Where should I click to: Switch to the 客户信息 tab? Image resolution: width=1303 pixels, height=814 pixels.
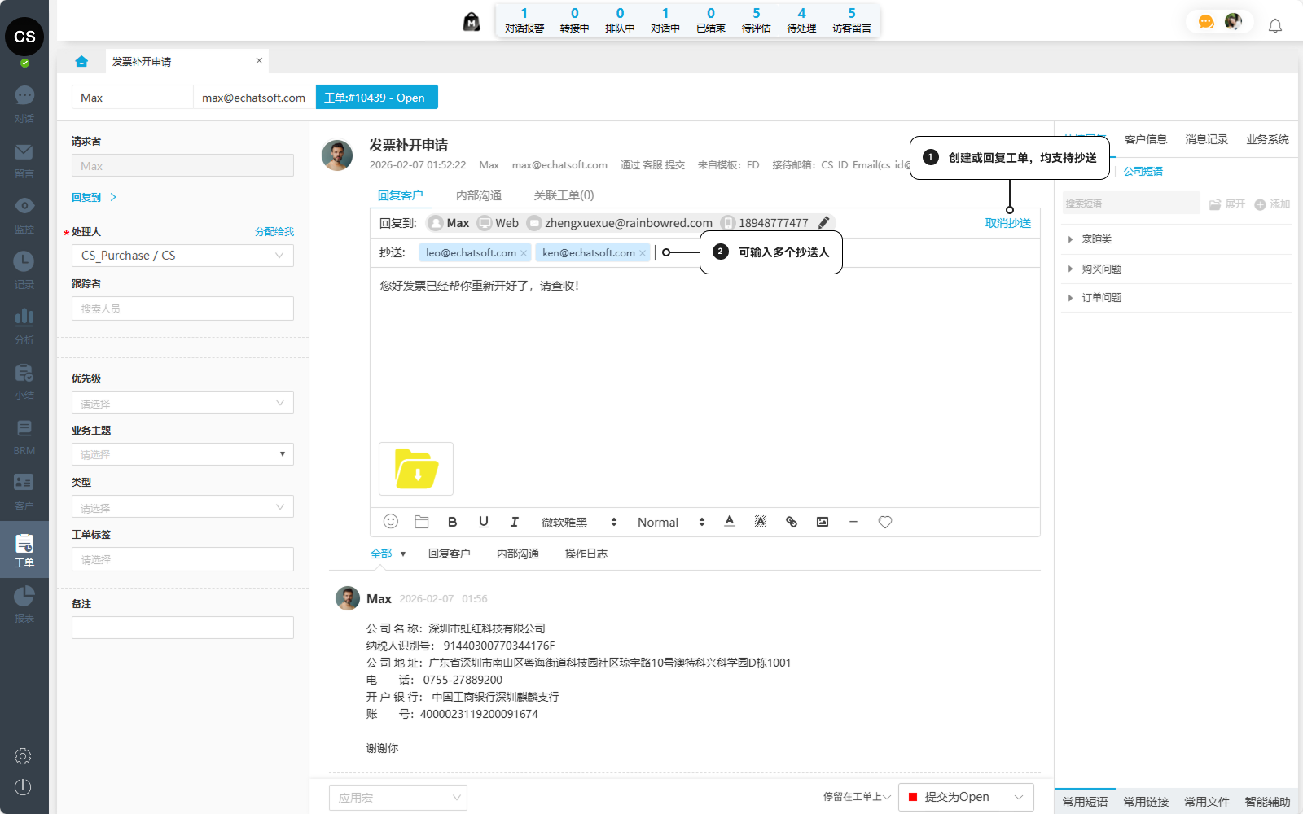coord(1146,139)
